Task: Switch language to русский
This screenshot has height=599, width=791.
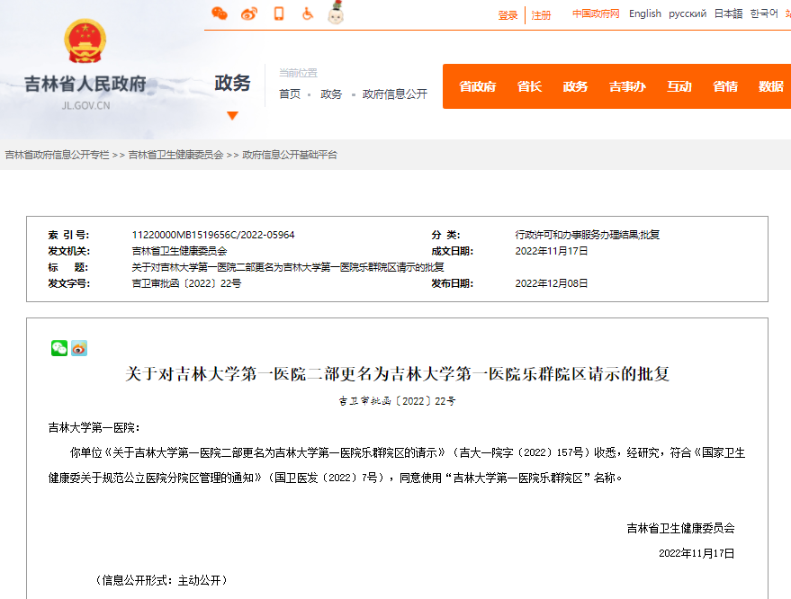Action: coord(688,13)
